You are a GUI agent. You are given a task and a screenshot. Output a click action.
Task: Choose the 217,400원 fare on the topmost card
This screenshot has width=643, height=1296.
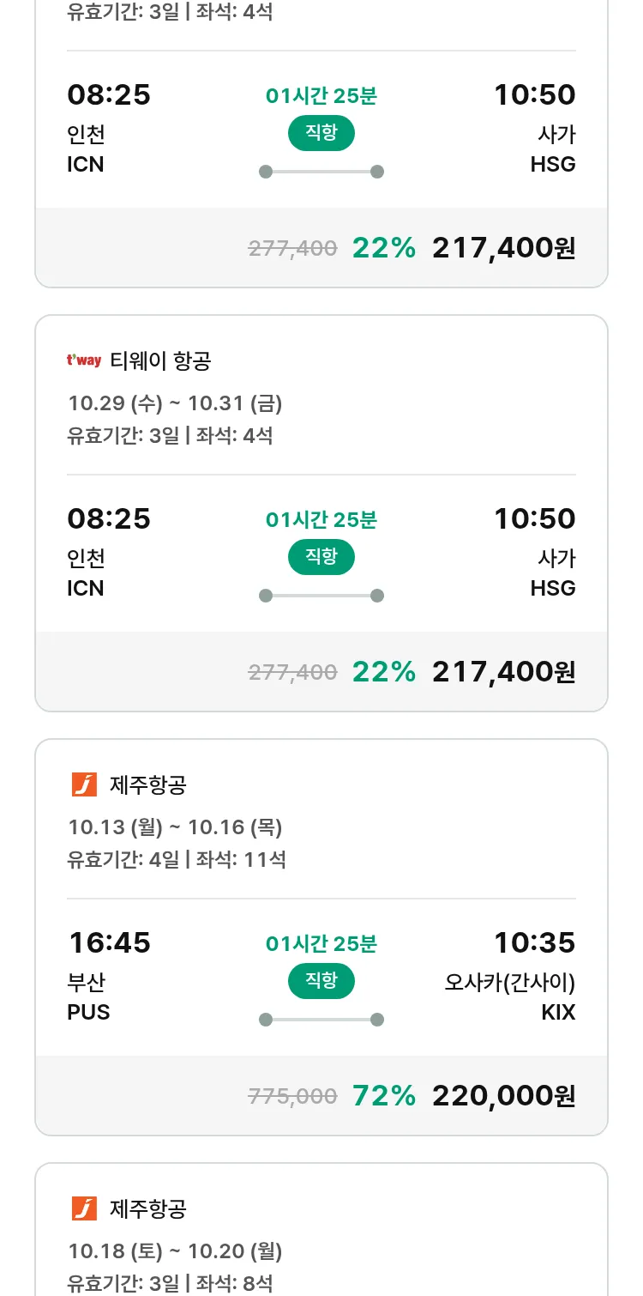point(503,248)
